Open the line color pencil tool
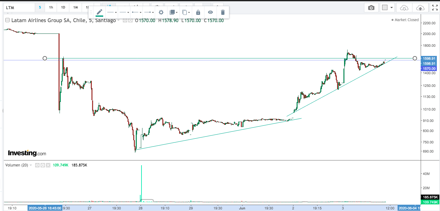440x211 pixels. tap(99, 12)
